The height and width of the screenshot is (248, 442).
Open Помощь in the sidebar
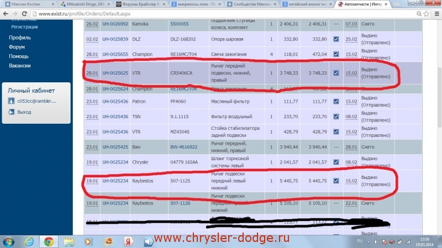19,56
